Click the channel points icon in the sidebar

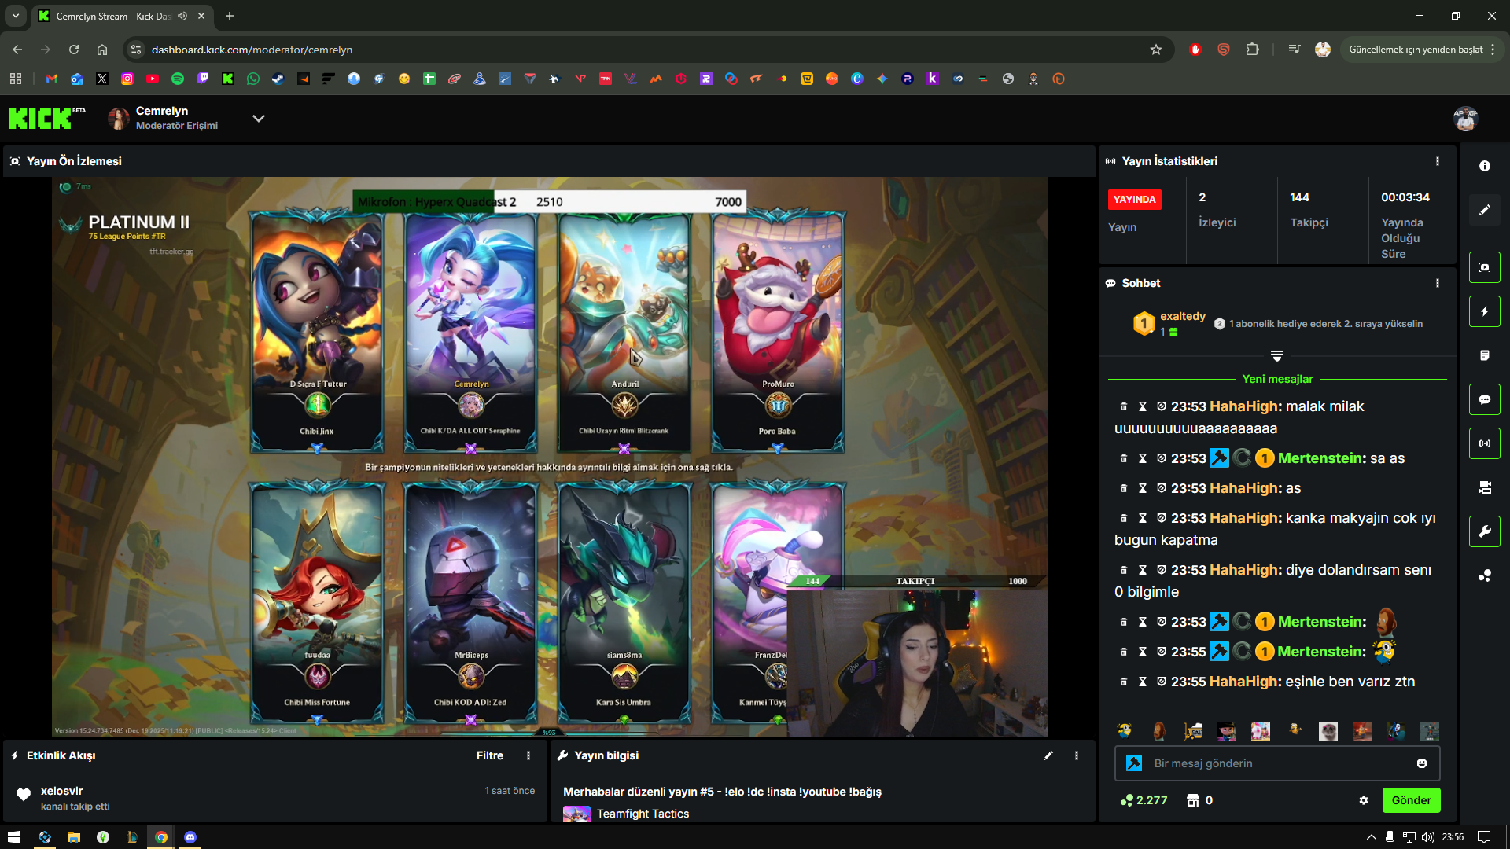click(1485, 575)
